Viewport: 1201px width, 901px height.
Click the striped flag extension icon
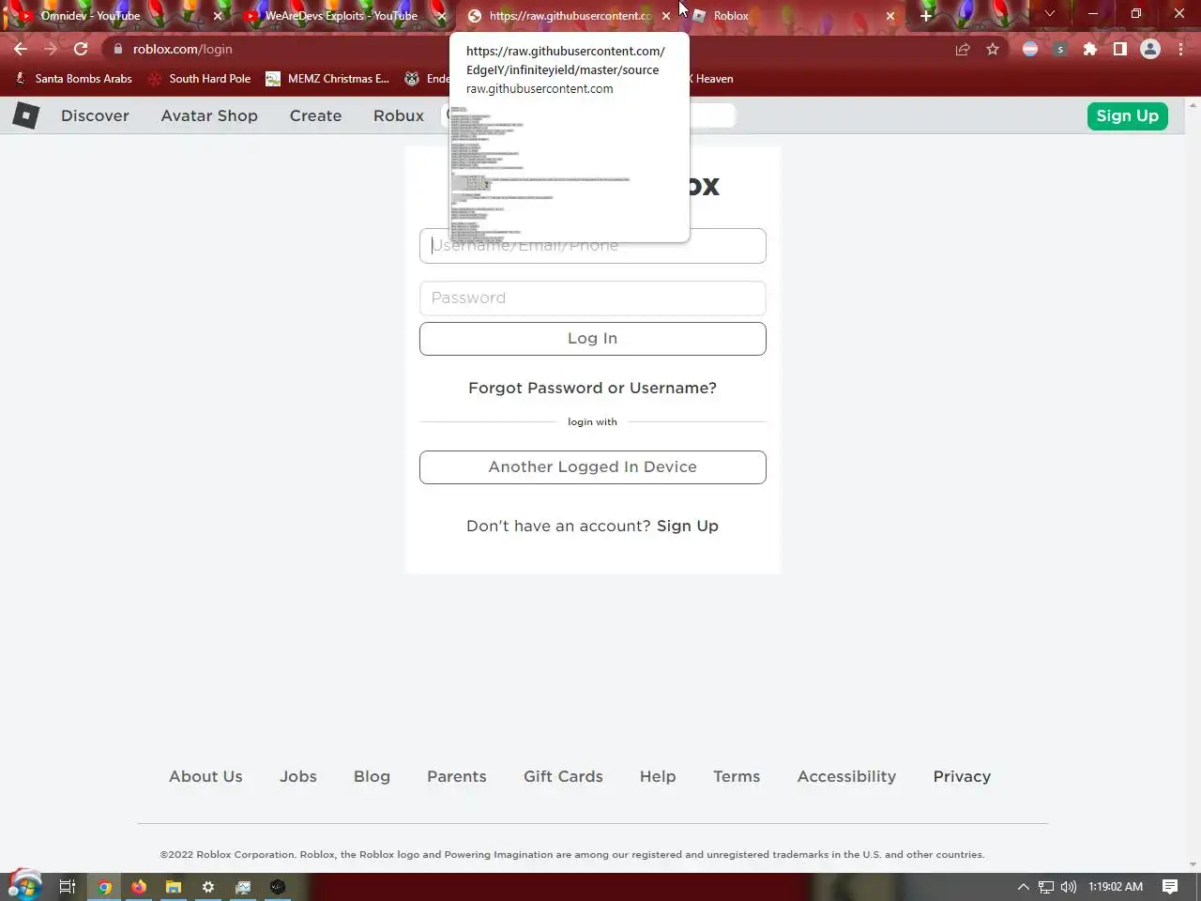[1030, 49]
